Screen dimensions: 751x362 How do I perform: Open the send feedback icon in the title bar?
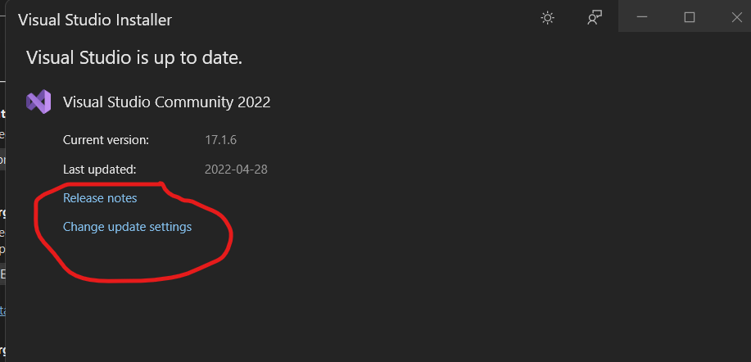click(595, 18)
